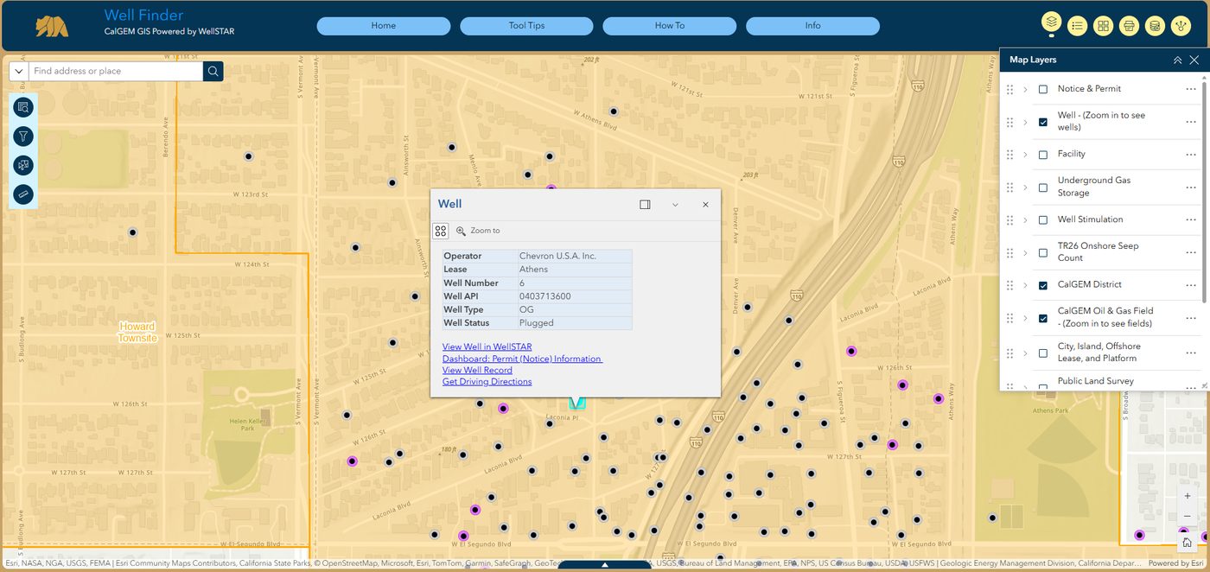Expand the Facility layer chevron

tap(1026, 155)
